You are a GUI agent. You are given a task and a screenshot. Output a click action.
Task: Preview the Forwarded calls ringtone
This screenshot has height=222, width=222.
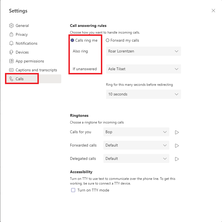[177, 145]
